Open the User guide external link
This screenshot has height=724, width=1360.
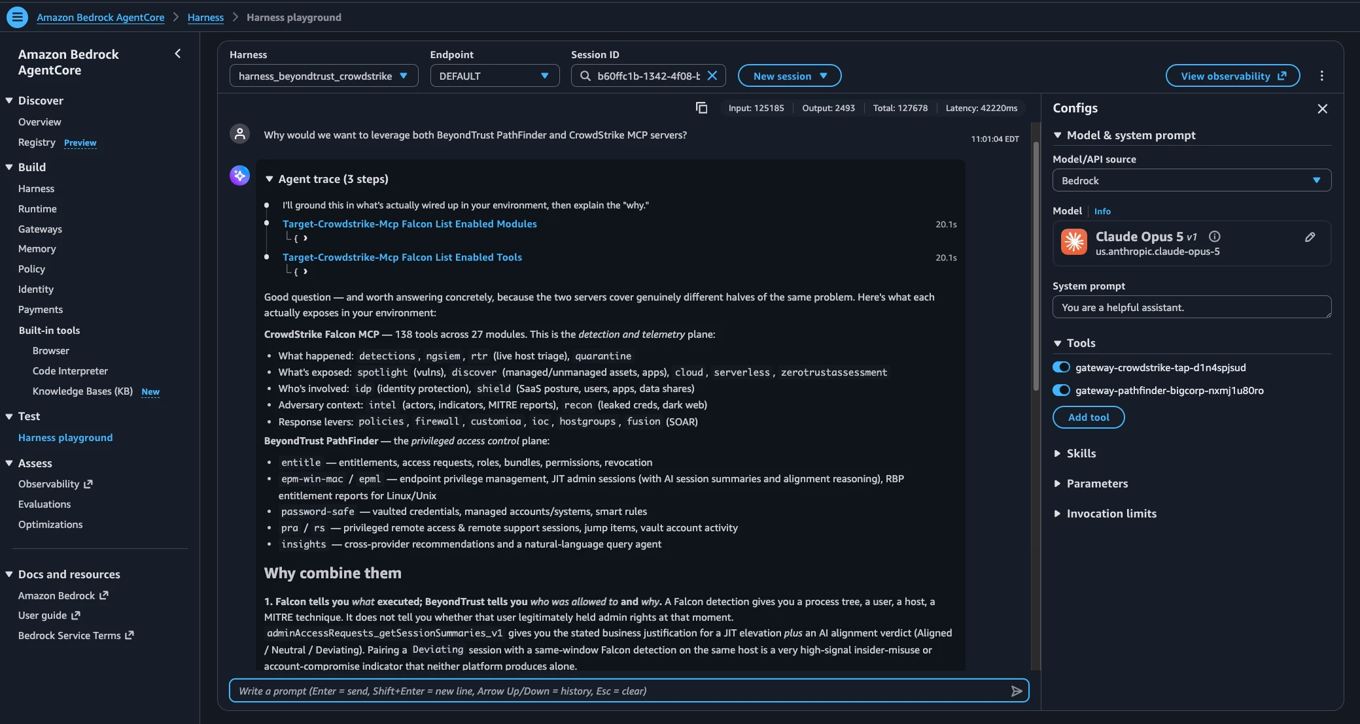click(x=49, y=616)
